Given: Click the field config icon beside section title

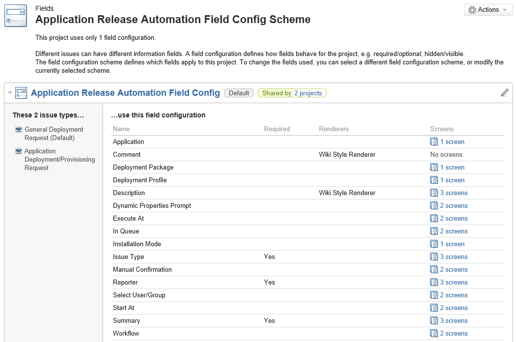Looking at the screenshot, I should 21,92.
